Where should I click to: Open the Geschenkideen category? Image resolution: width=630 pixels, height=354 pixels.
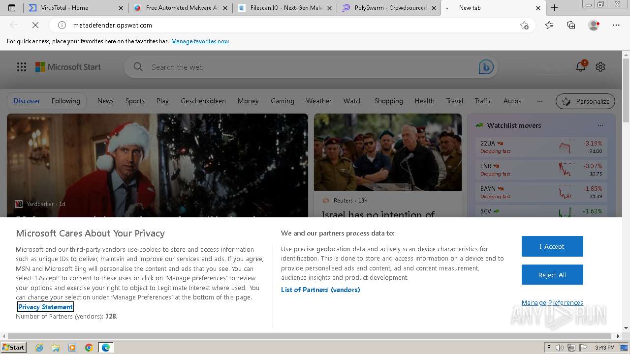203,101
